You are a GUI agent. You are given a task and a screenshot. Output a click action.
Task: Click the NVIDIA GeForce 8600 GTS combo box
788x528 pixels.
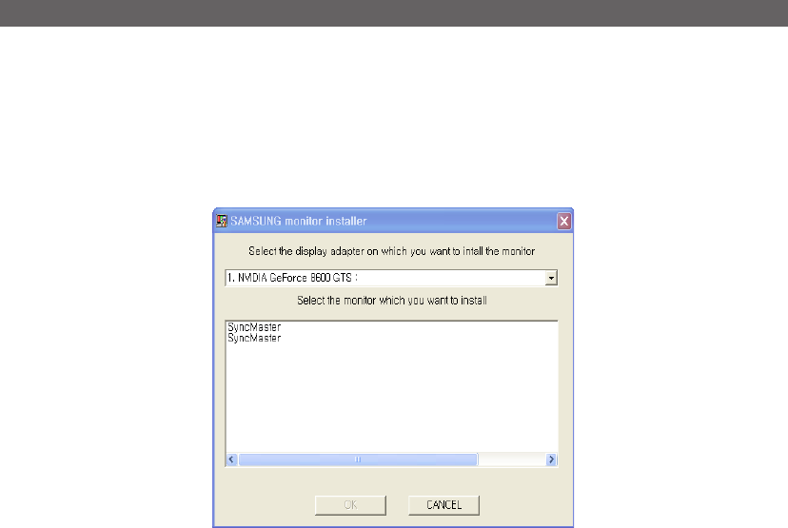point(391,278)
